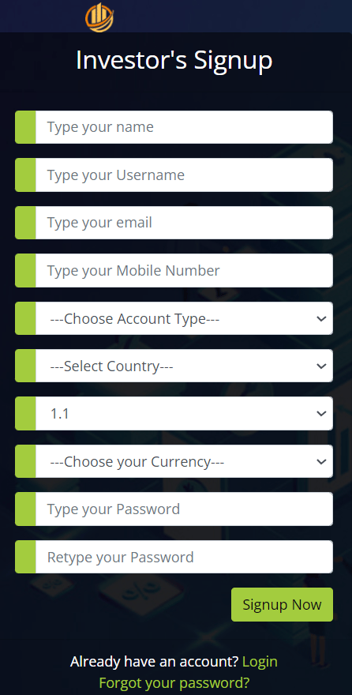Click the chevron arrow on Choose your Currency

pos(322,461)
